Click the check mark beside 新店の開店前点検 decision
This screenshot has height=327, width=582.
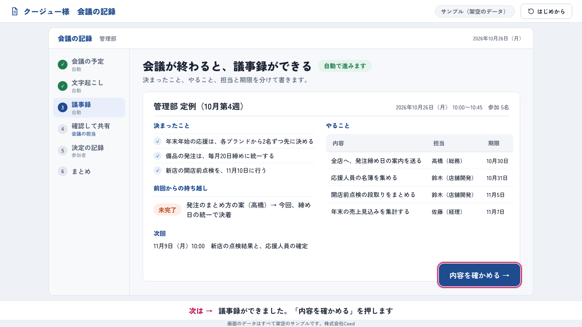point(158,170)
